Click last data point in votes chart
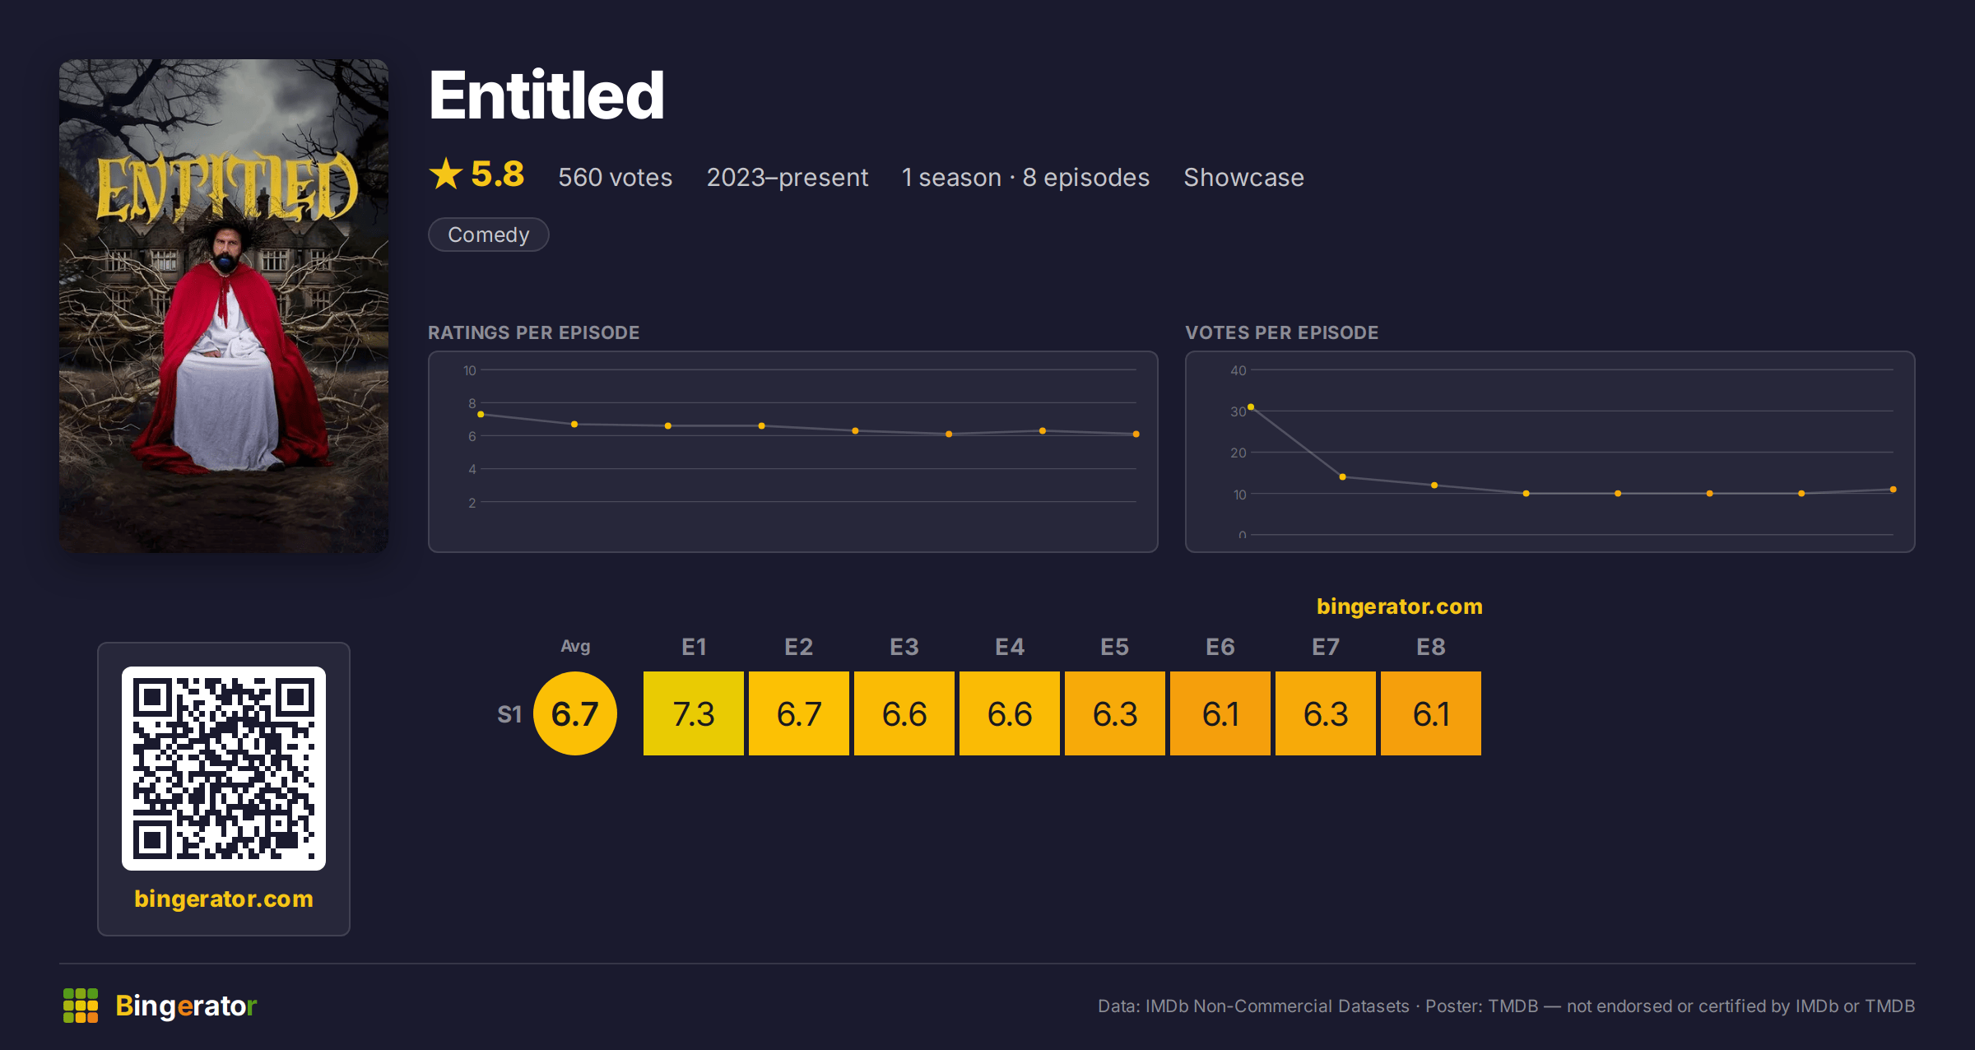Viewport: 1975px width, 1050px height. point(1894,490)
